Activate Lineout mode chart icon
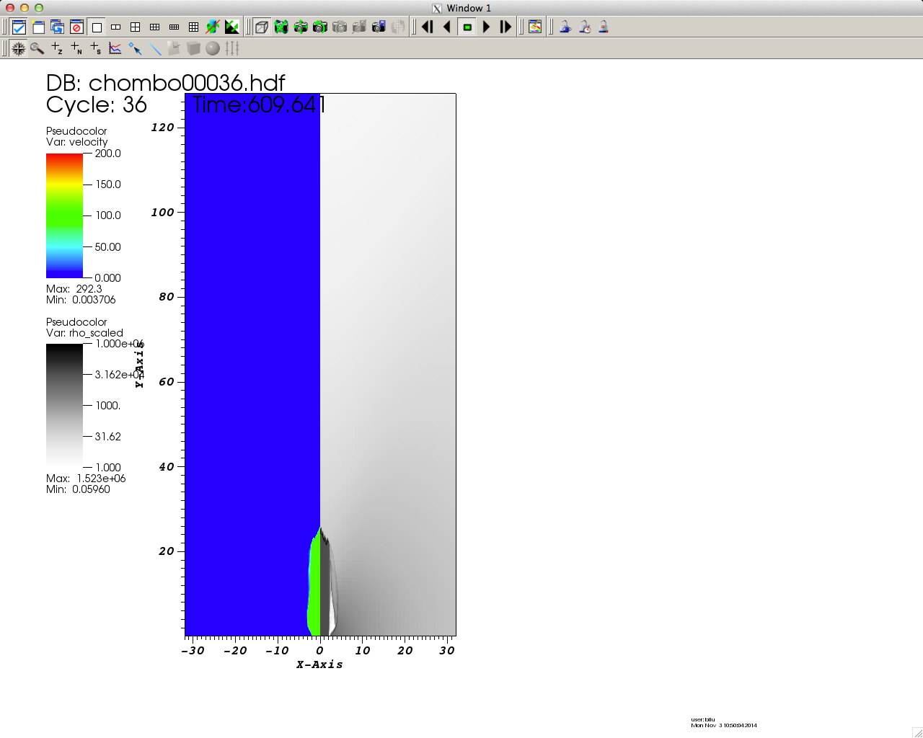This screenshot has height=738, width=923. (x=115, y=48)
